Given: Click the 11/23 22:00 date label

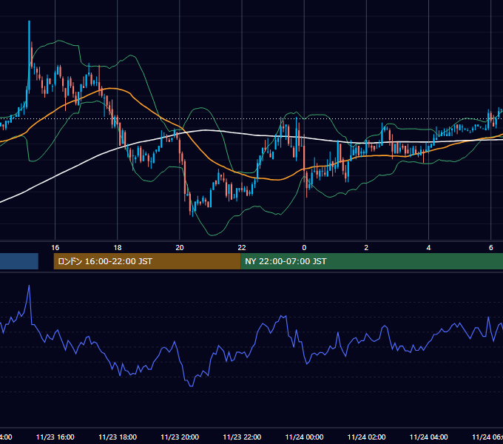Looking at the screenshot, I should coord(242,437).
